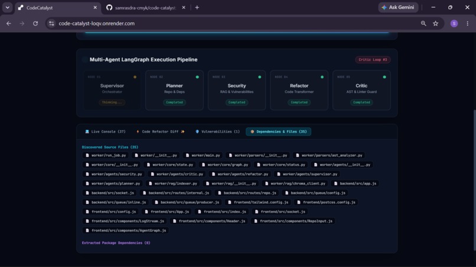This screenshot has height=267, width=476.
Task: Click the backend/src/queue/producer.js file chip
Action: 187,202
